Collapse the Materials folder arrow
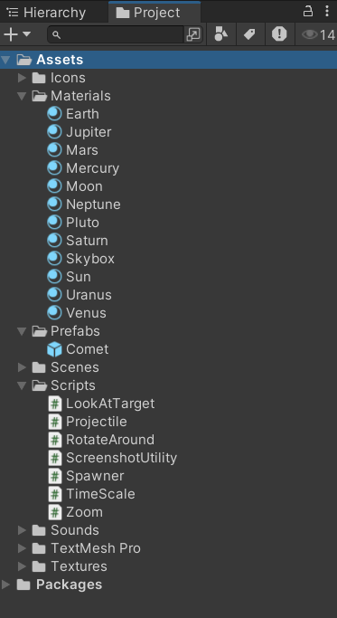The image size is (337, 618). [x=22, y=96]
